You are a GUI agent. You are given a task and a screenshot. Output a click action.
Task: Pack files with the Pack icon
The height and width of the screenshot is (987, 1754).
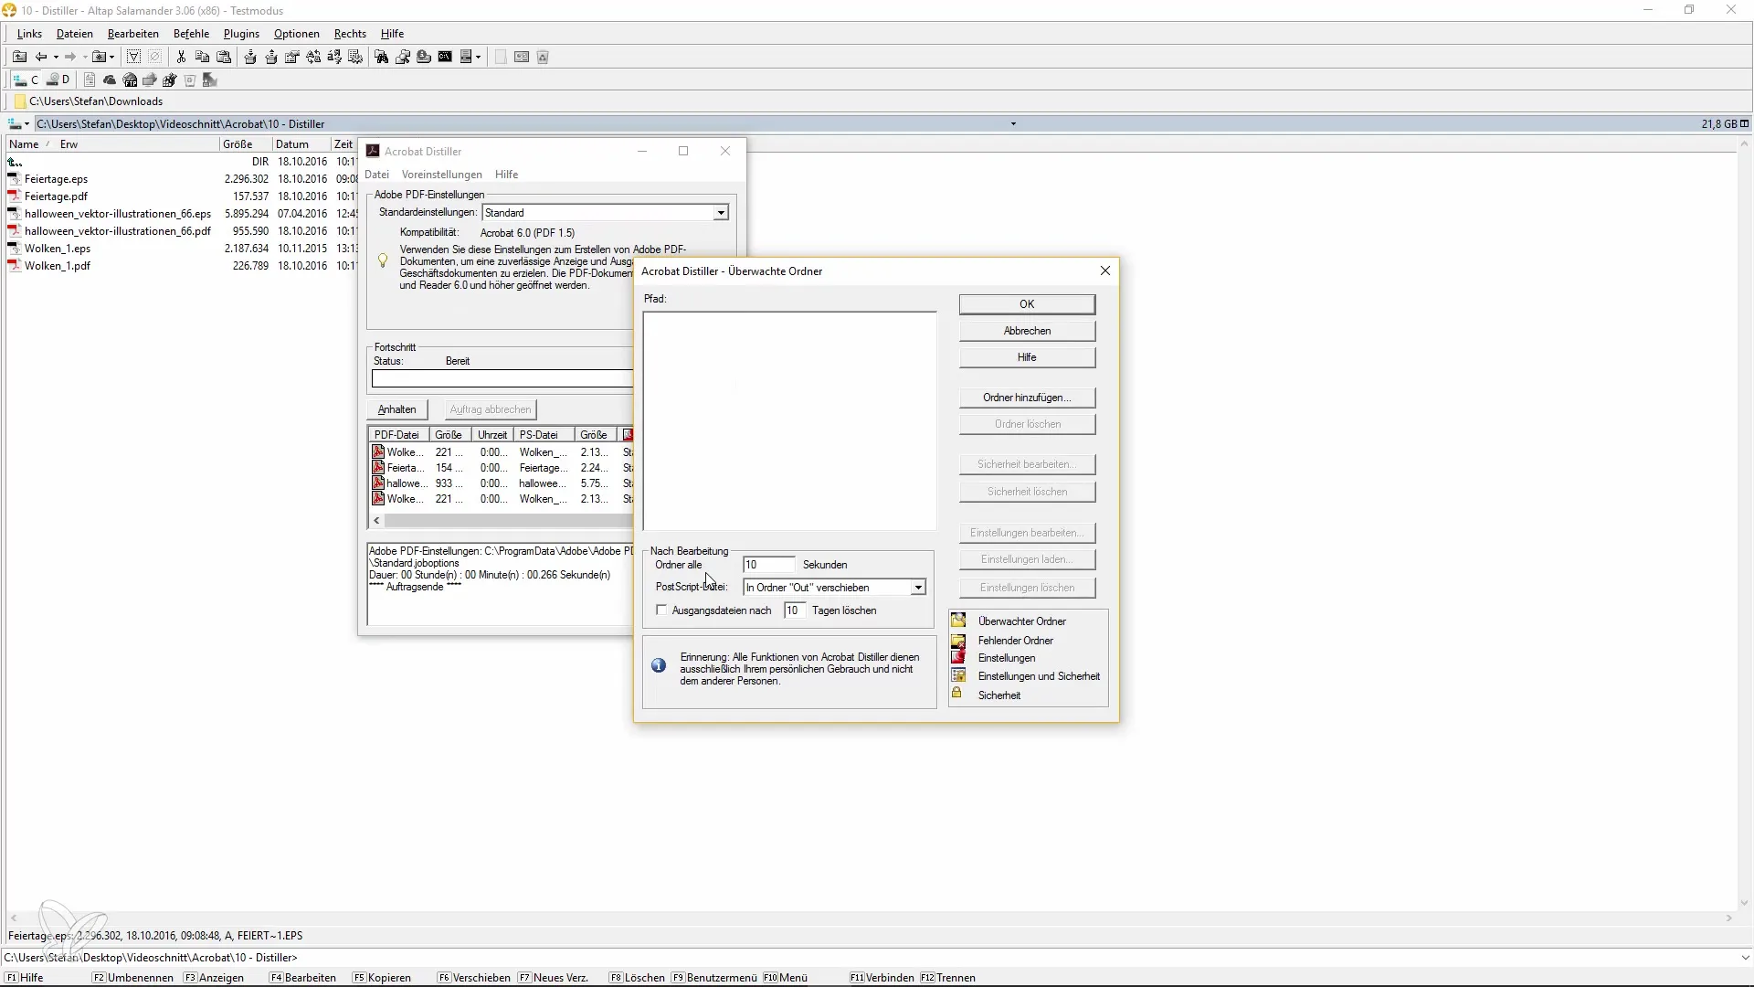coord(250,57)
